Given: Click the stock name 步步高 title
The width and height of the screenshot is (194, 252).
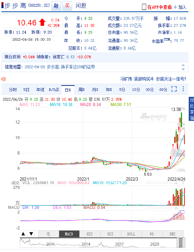Looking at the screenshot, I should click(15, 6).
